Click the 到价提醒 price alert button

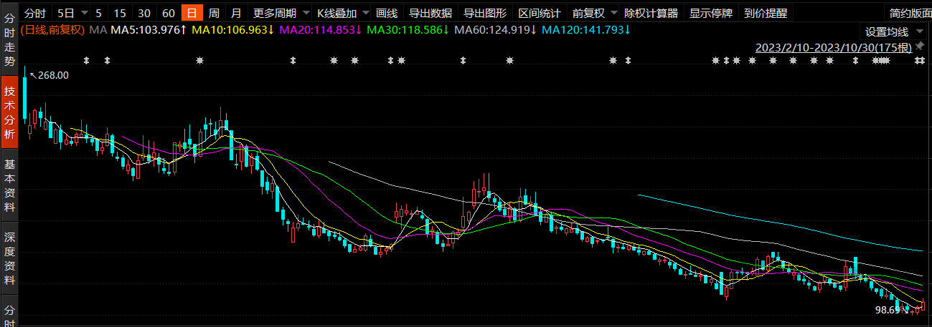pos(766,13)
